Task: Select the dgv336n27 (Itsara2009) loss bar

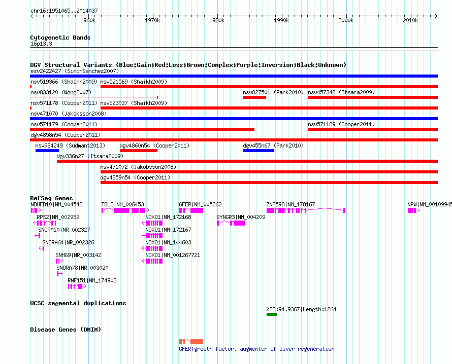Action: click(247, 161)
